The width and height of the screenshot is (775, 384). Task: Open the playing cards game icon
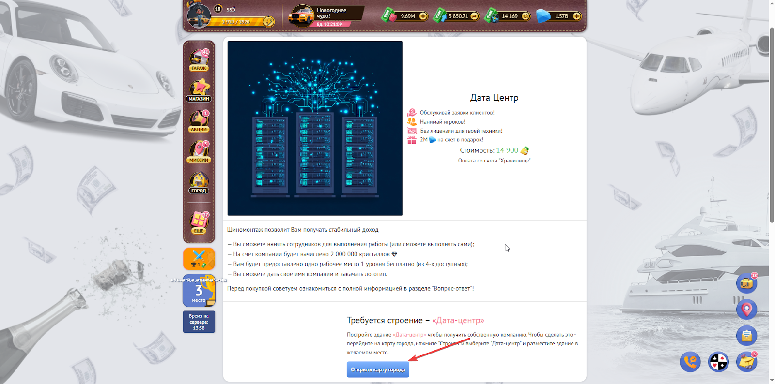718,362
